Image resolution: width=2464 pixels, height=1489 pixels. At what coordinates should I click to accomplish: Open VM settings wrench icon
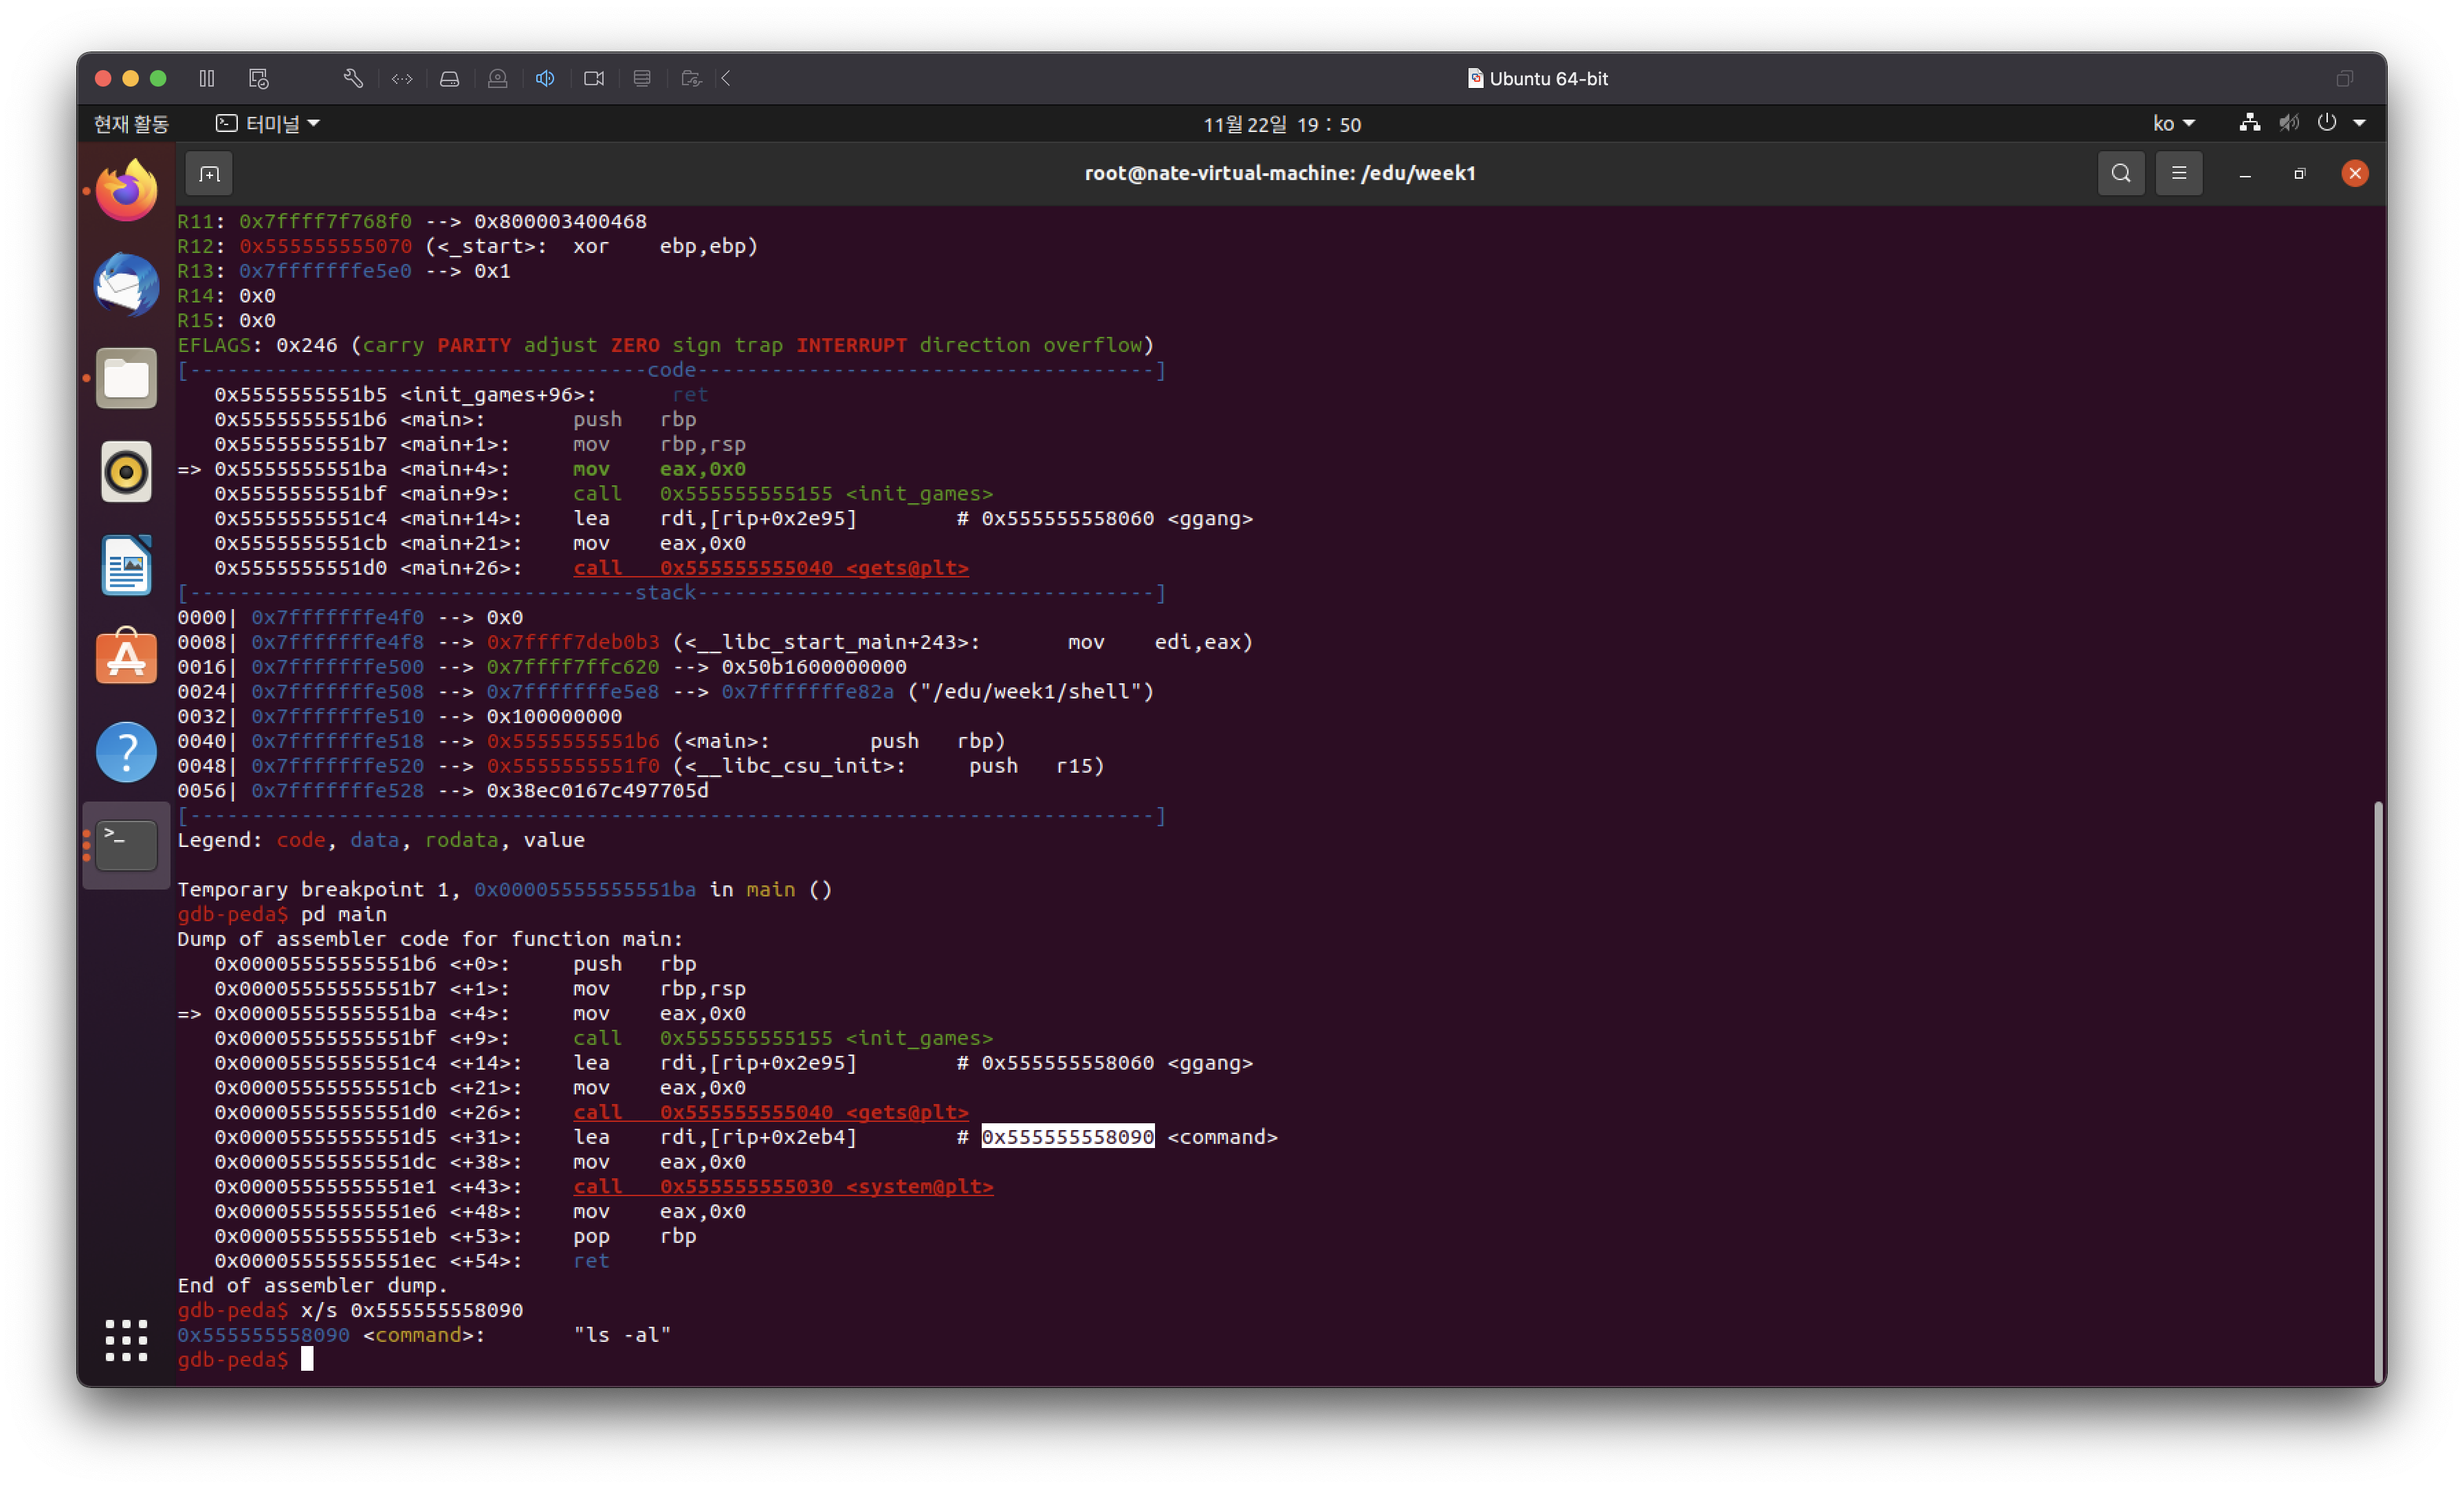353,78
